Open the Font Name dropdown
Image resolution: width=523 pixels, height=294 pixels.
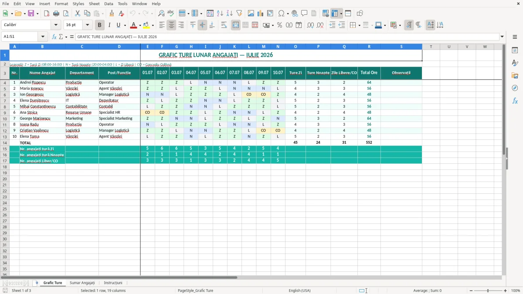[x=56, y=25]
